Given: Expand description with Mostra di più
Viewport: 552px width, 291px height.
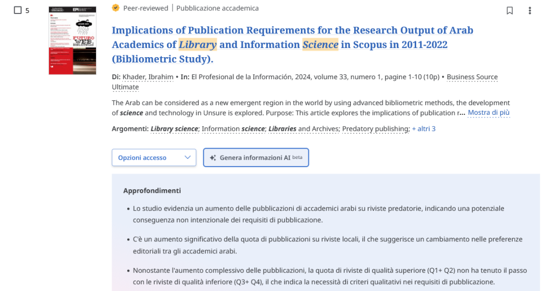Looking at the screenshot, I should (x=488, y=113).
